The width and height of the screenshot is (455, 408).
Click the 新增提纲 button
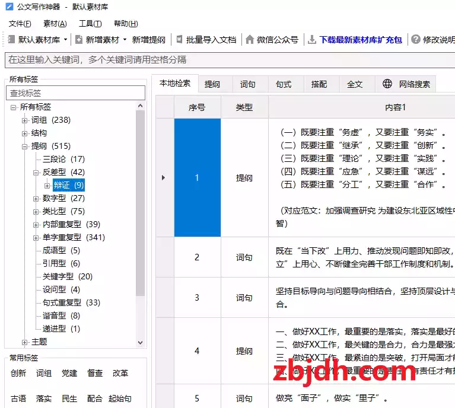148,40
